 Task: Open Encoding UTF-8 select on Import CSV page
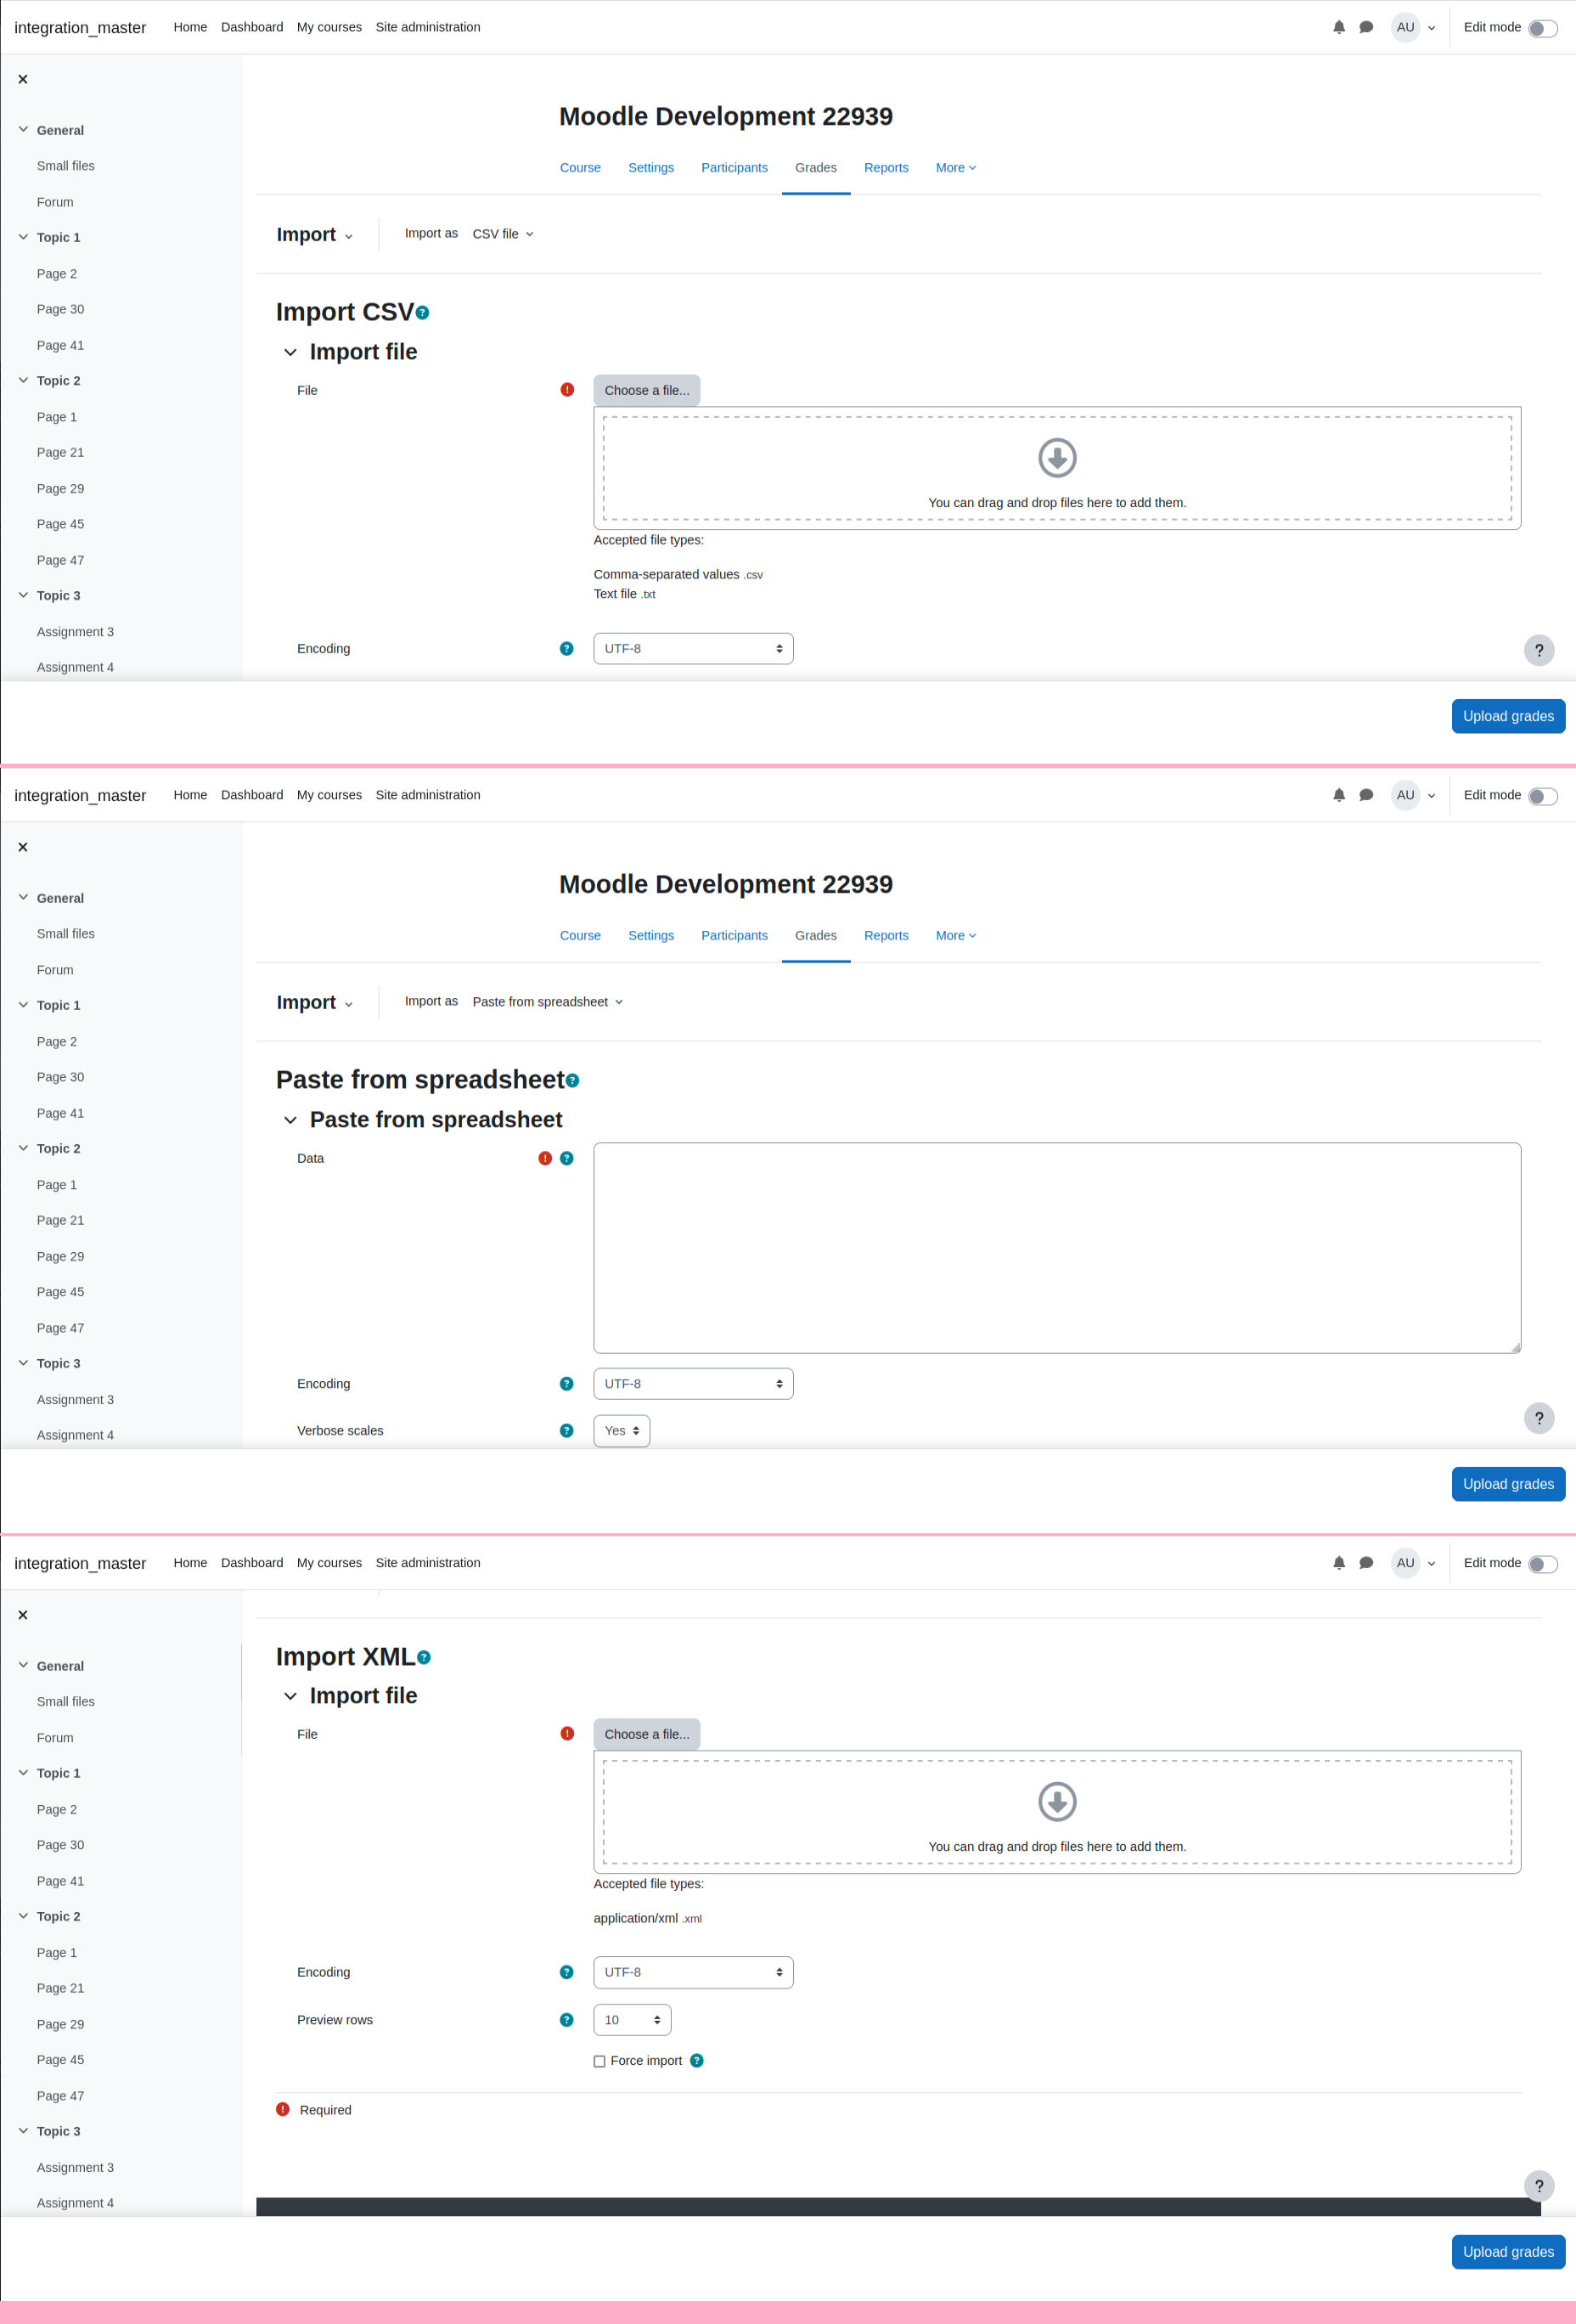tap(694, 649)
